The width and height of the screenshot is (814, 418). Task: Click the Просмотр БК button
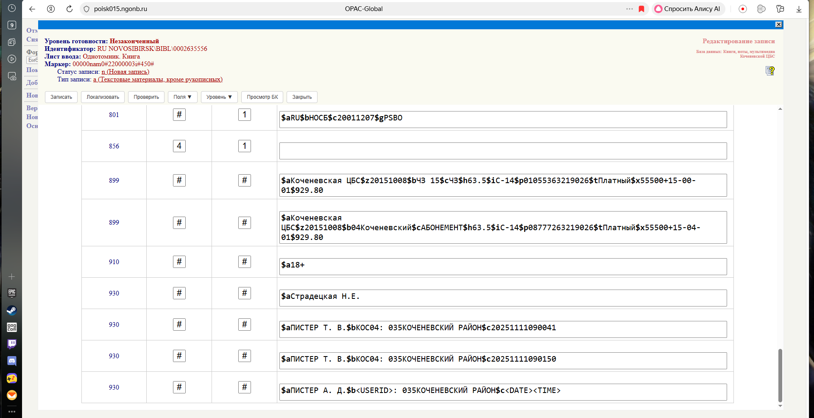point(262,97)
